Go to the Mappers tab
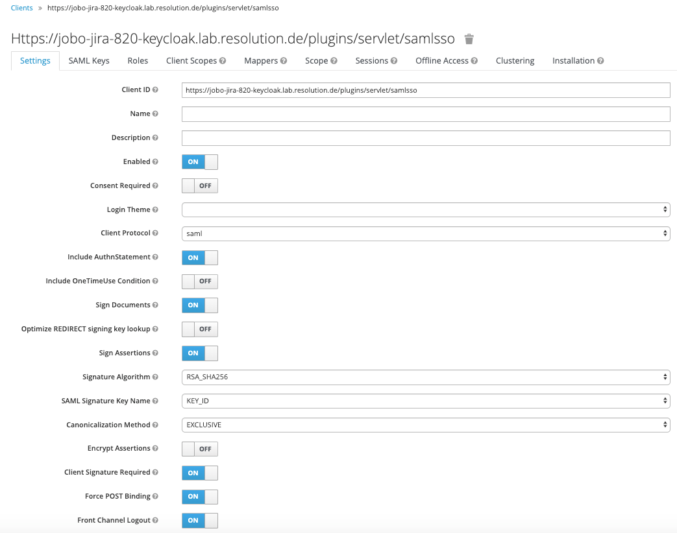 click(x=261, y=61)
